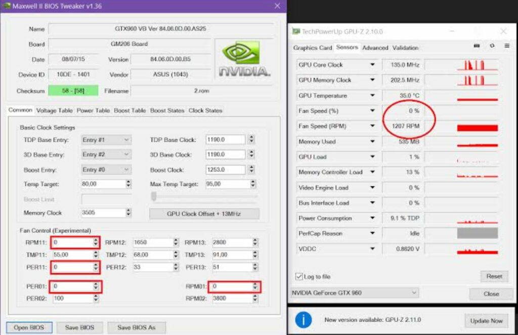Switch to the Boost States tab
518x335 pixels.
[167, 111]
